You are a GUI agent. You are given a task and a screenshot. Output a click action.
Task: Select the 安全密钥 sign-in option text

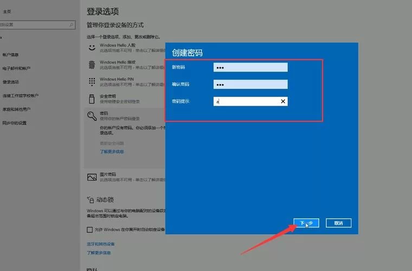[108, 96]
